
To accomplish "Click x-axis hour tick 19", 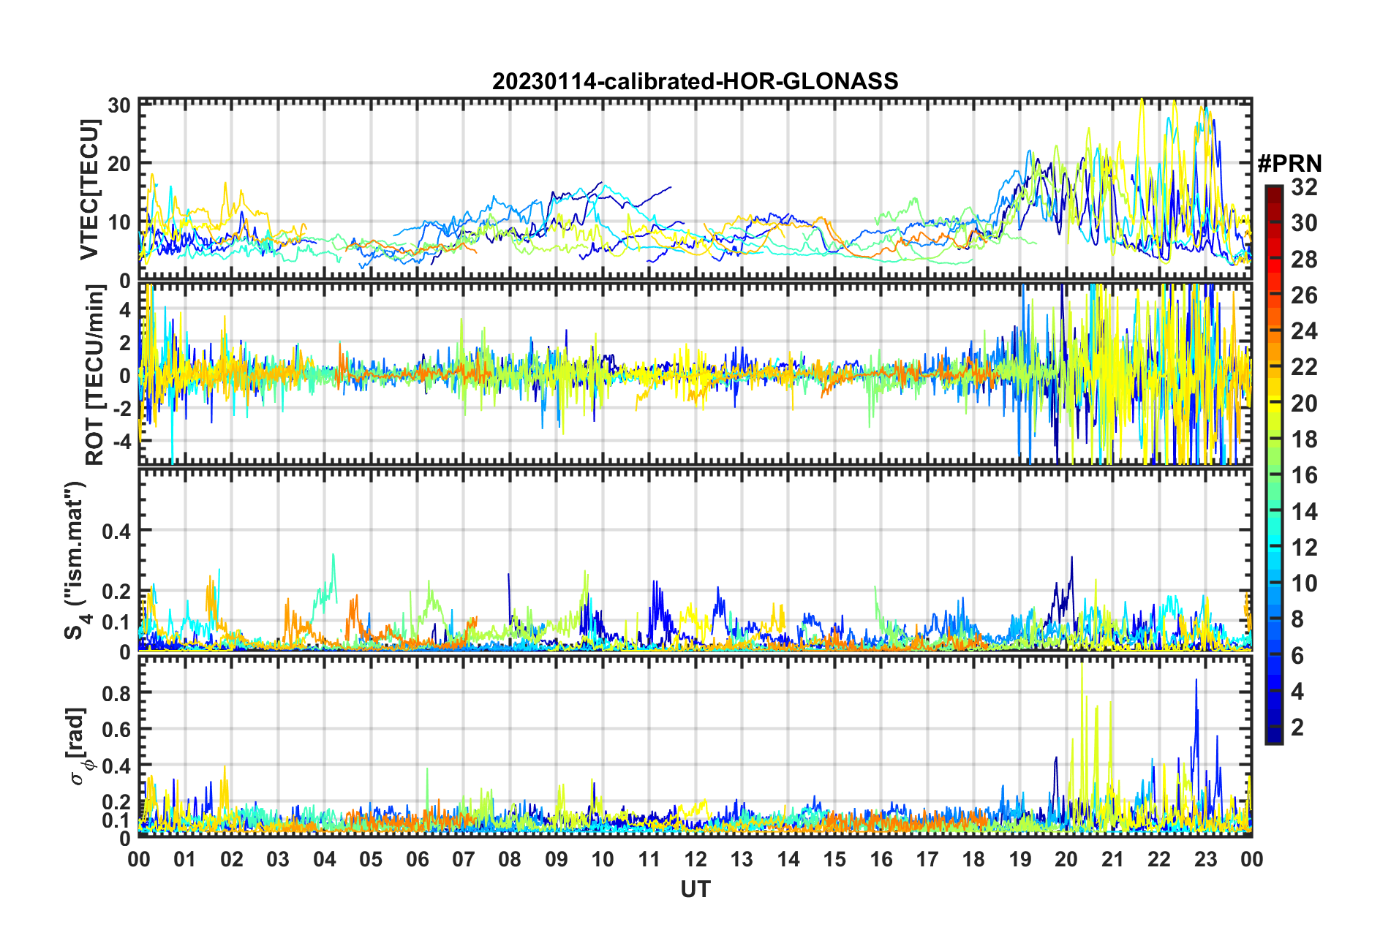I will (x=1020, y=859).
